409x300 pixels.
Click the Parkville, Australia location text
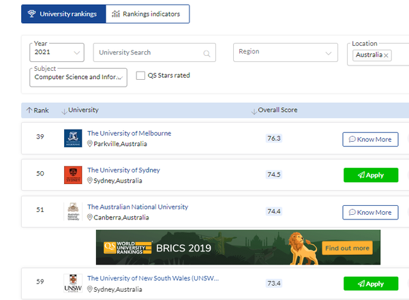pos(120,144)
